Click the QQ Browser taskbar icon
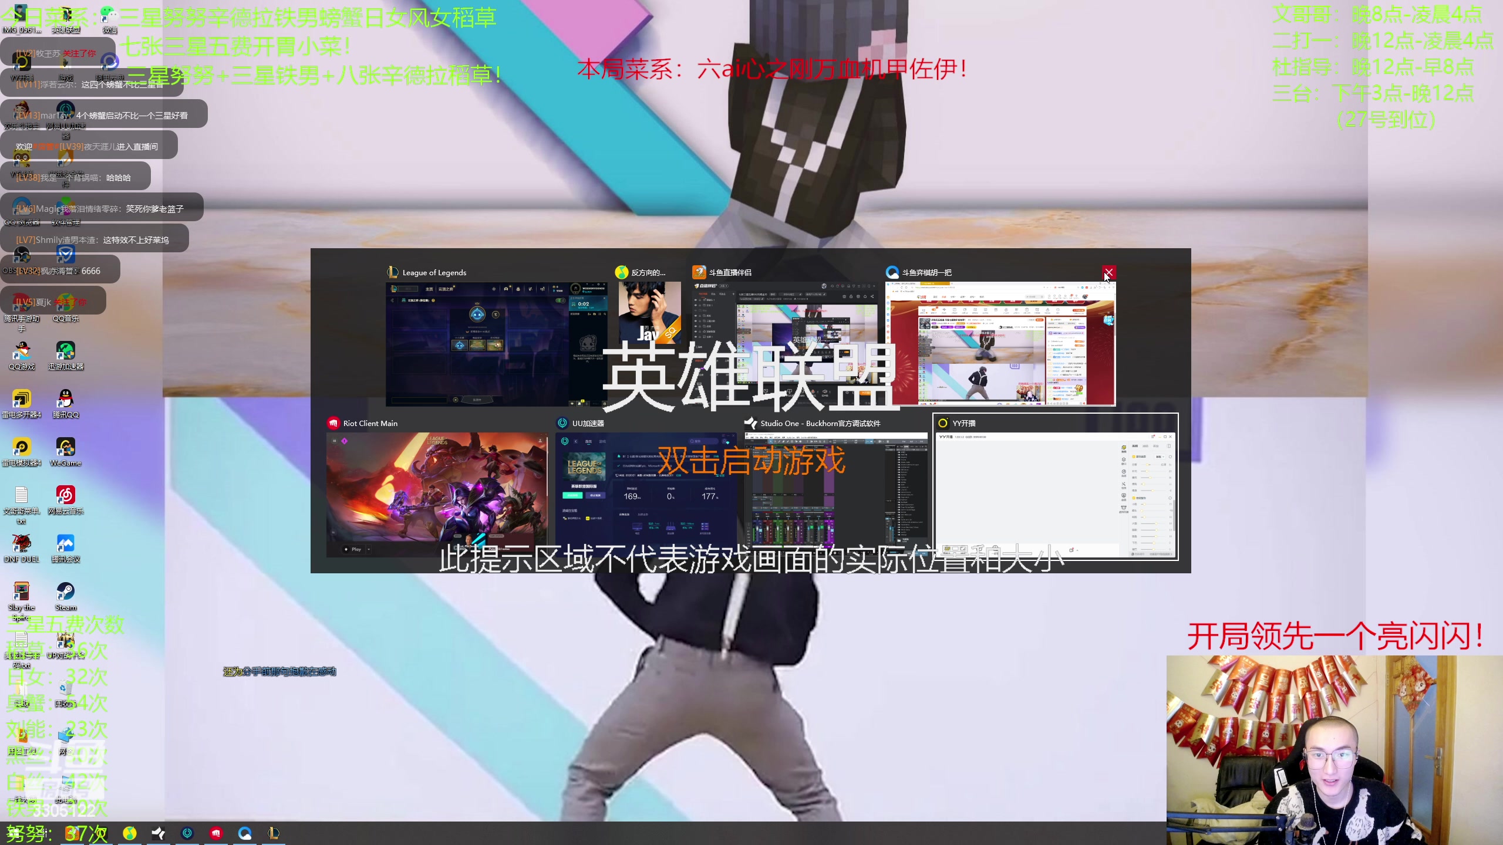Viewport: 1503px width, 845px height. tap(245, 833)
